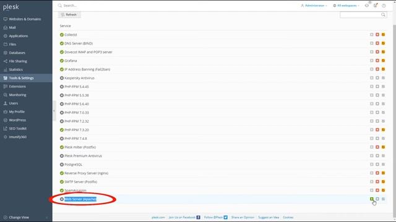Open the Cookies footer link
Screen dimensions: 396x222
click(288, 217)
